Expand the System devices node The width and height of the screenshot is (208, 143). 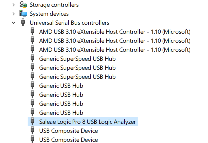(13, 14)
